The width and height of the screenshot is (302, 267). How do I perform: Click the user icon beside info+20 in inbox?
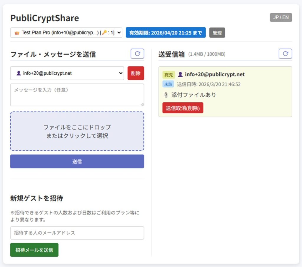(x=180, y=74)
